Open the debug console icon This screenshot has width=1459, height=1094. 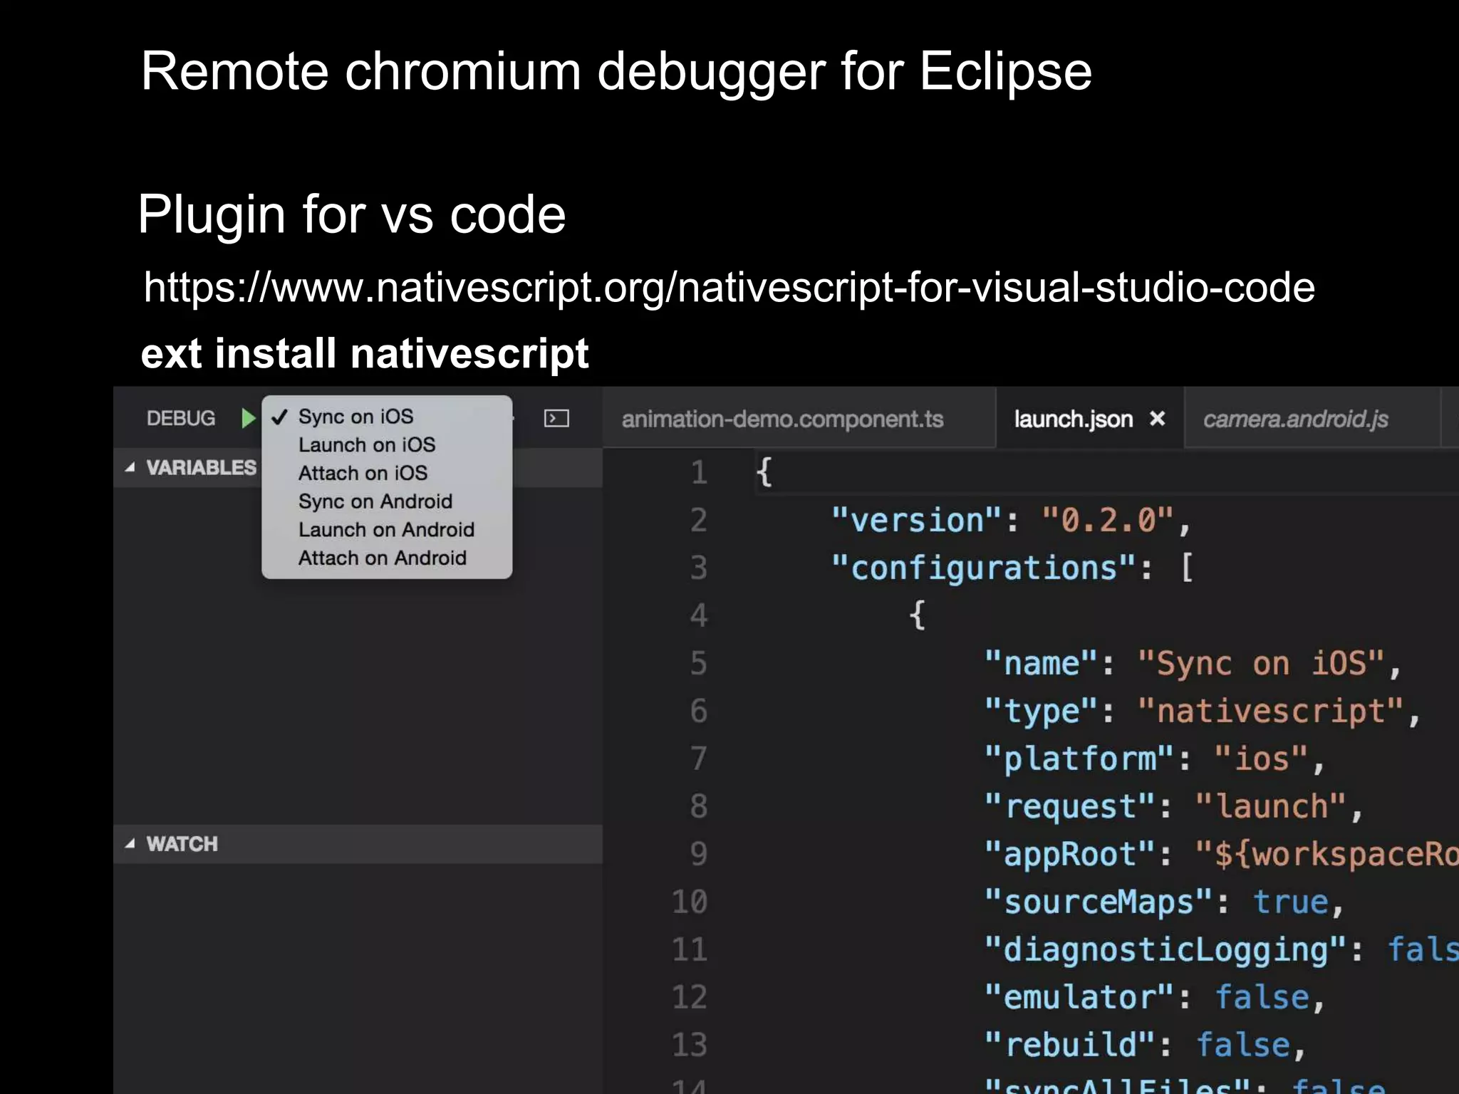tap(556, 418)
